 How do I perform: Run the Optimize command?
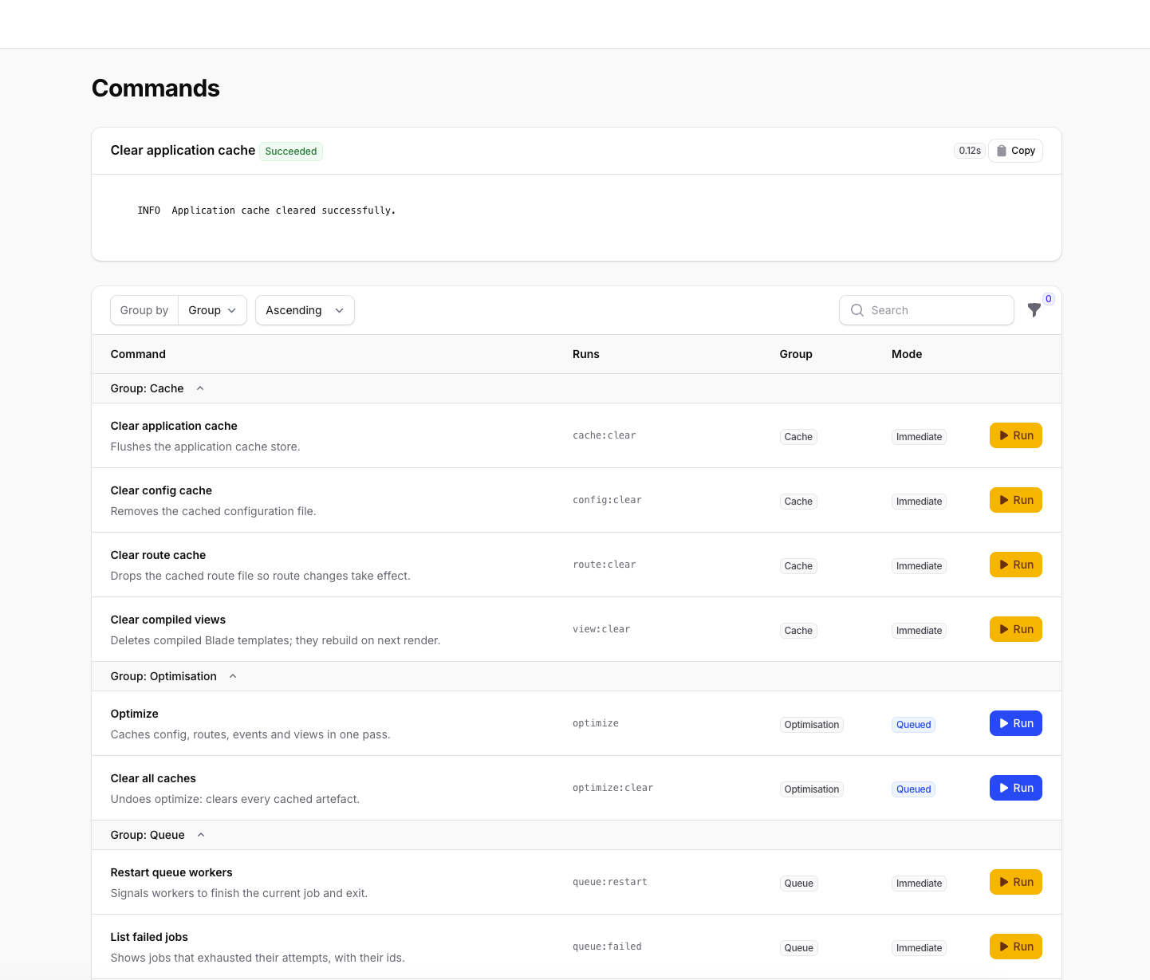[1015, 723]
